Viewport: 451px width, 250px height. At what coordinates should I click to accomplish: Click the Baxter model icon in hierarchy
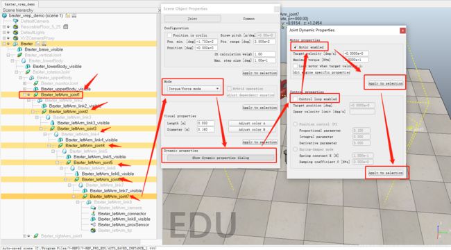click(15, 44)
